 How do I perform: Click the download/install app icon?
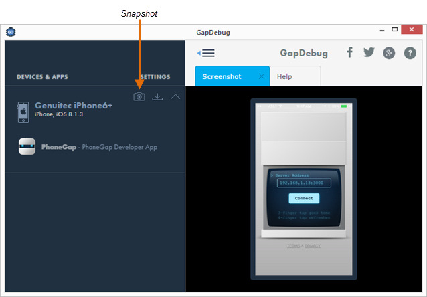coord(157,96)
